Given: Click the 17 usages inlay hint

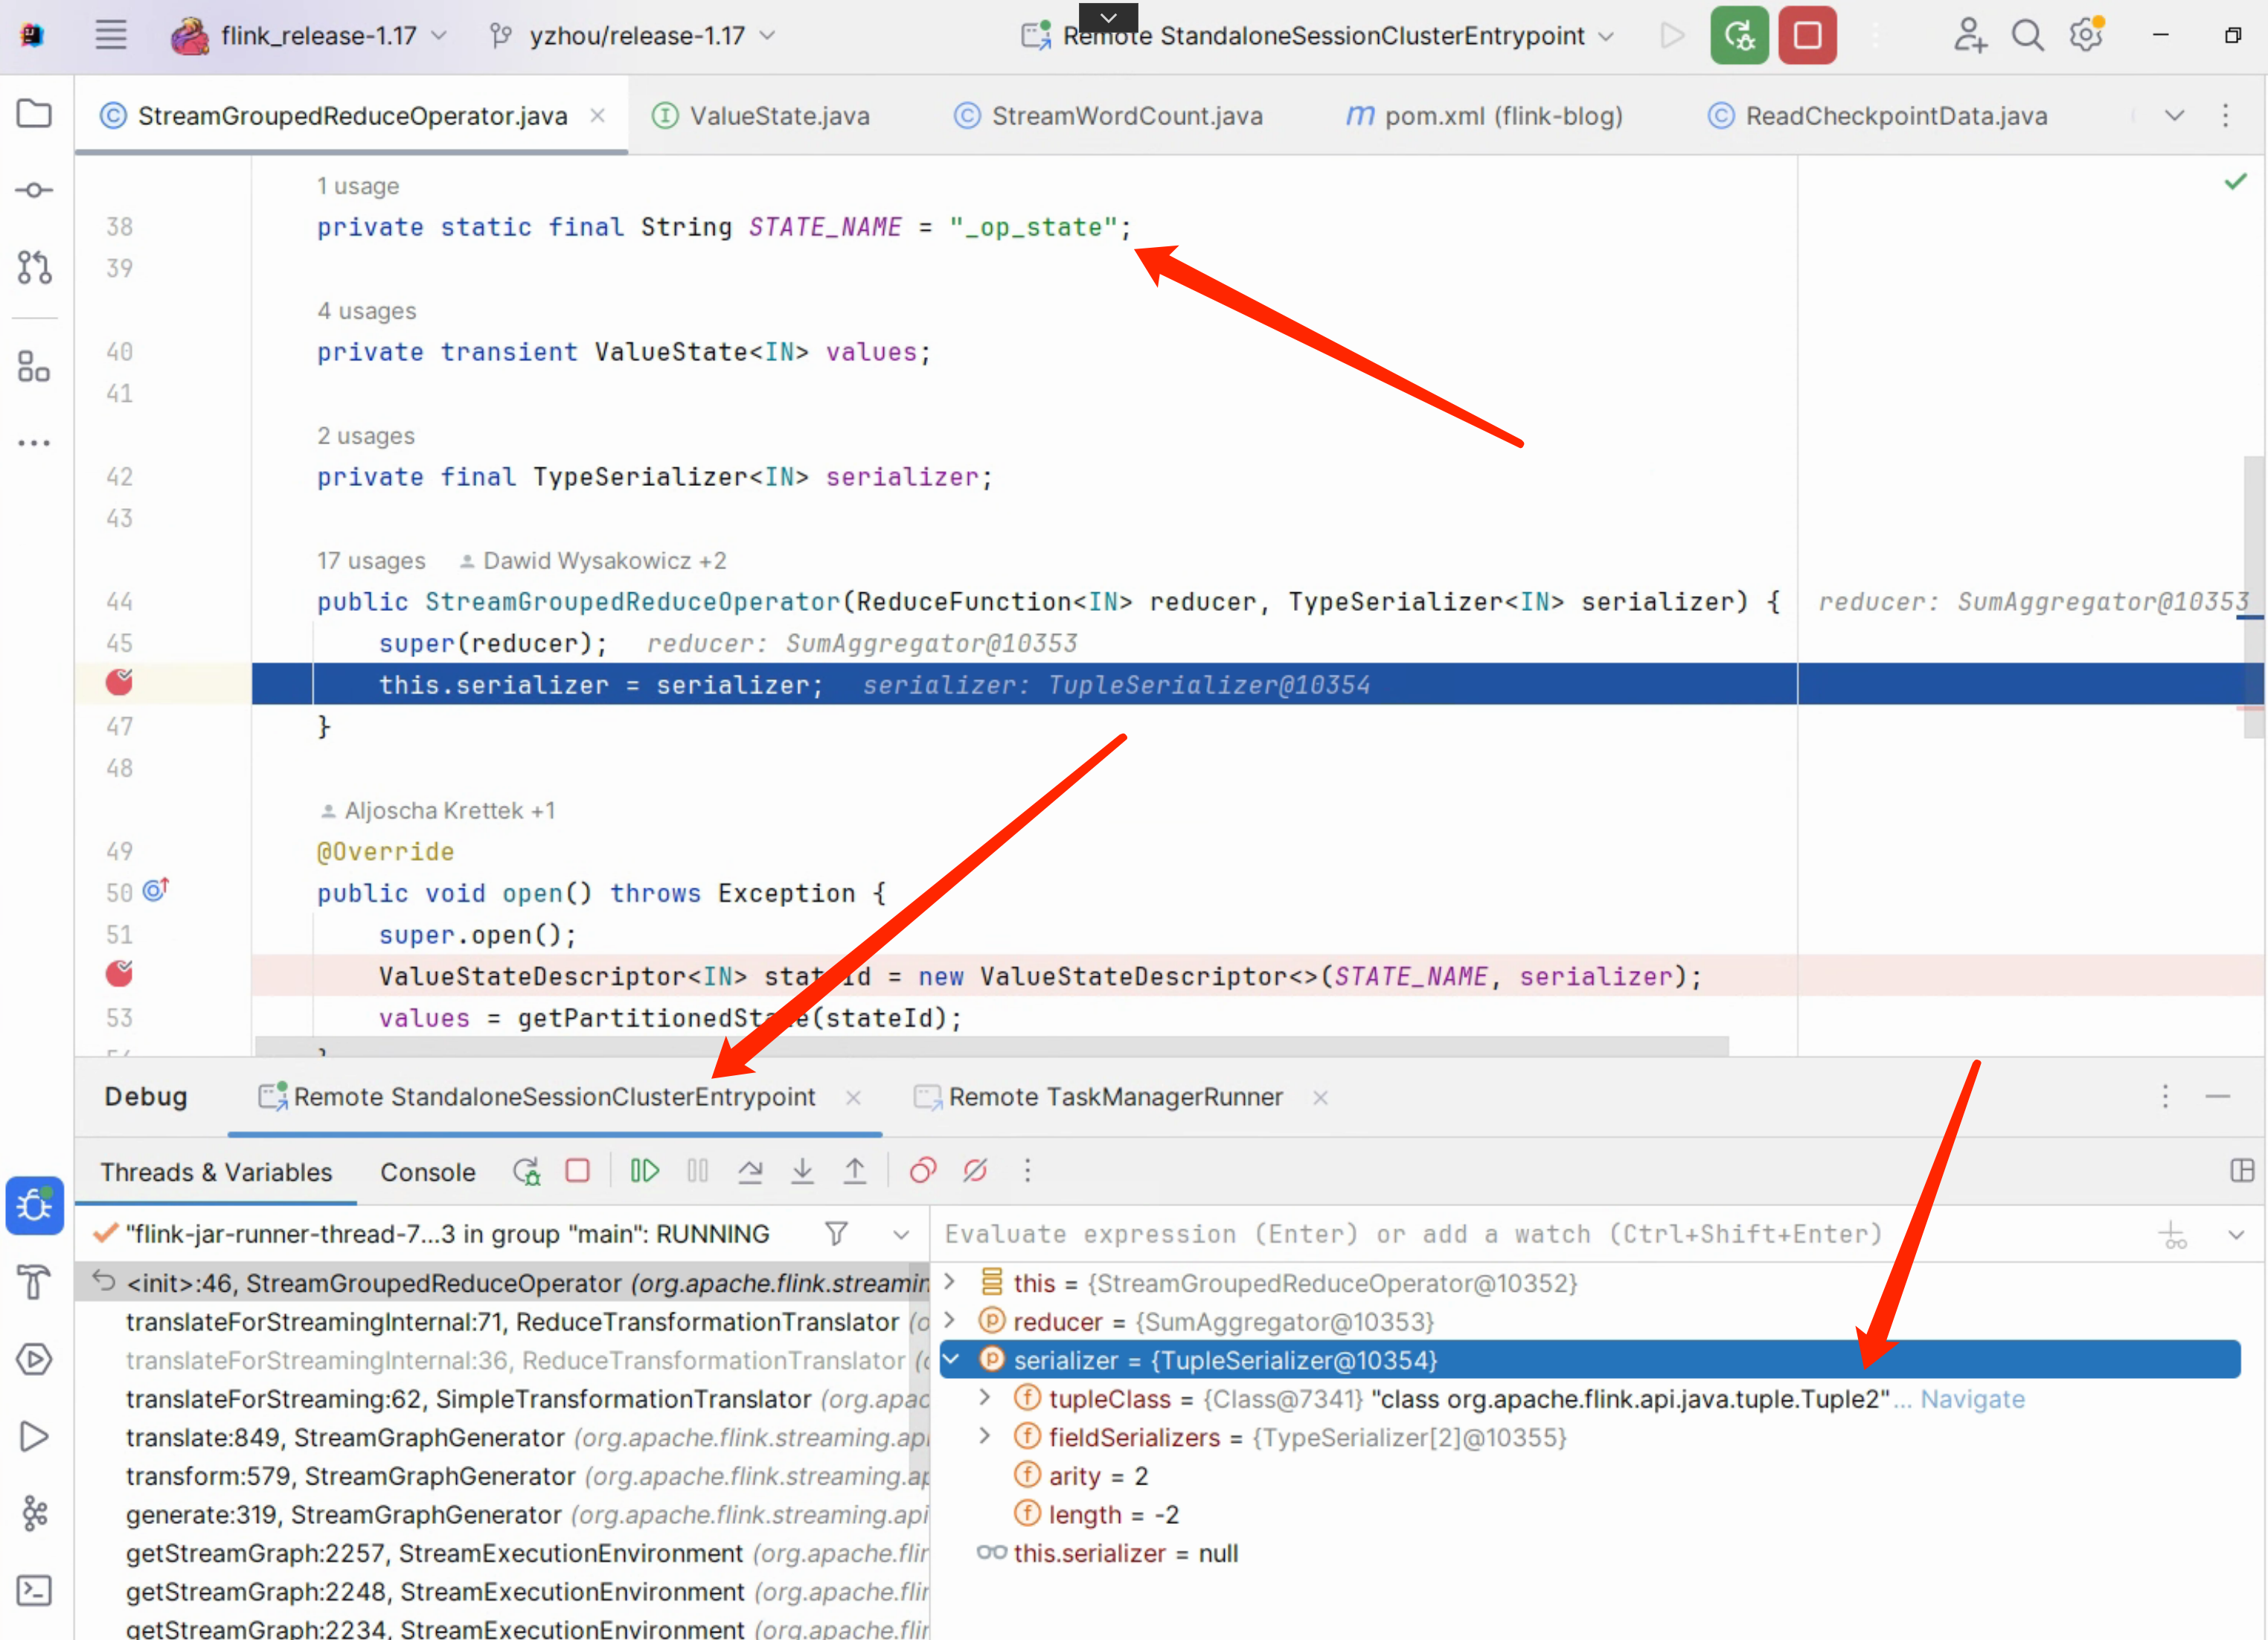Looking at the screenshot, I should [x=371, y=560].
